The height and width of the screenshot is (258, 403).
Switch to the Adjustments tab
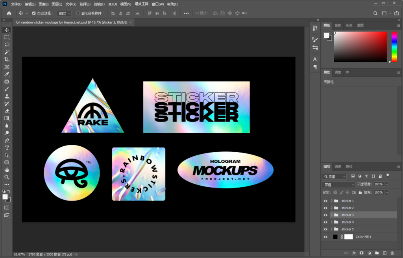pos(338,72)
